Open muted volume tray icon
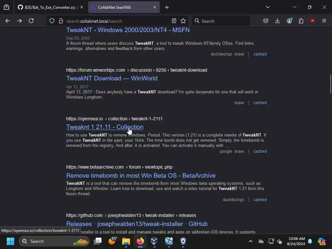 point(279,241)
